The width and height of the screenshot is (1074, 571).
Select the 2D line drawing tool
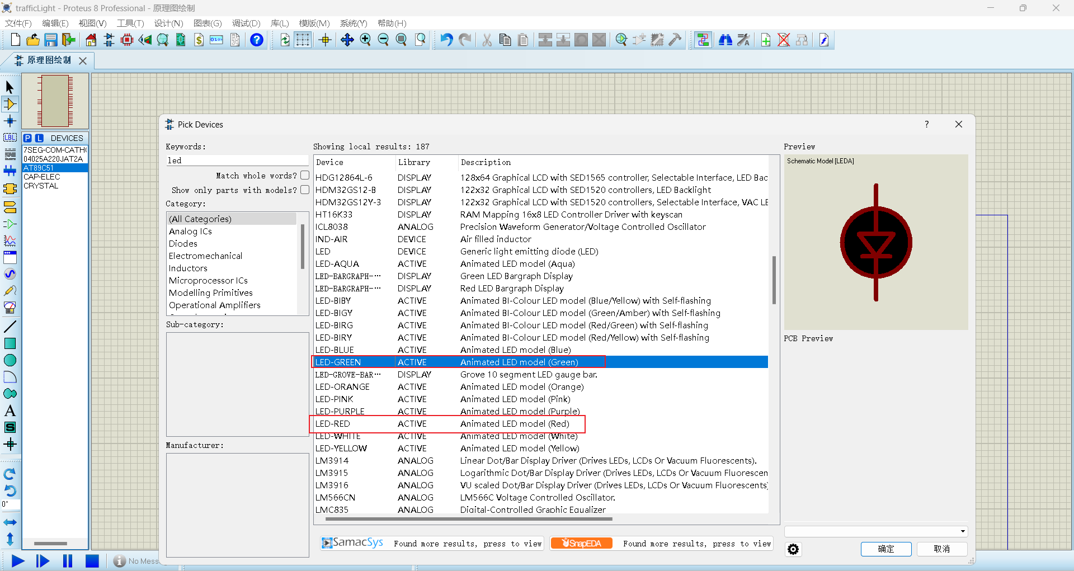tap(10, 327)
